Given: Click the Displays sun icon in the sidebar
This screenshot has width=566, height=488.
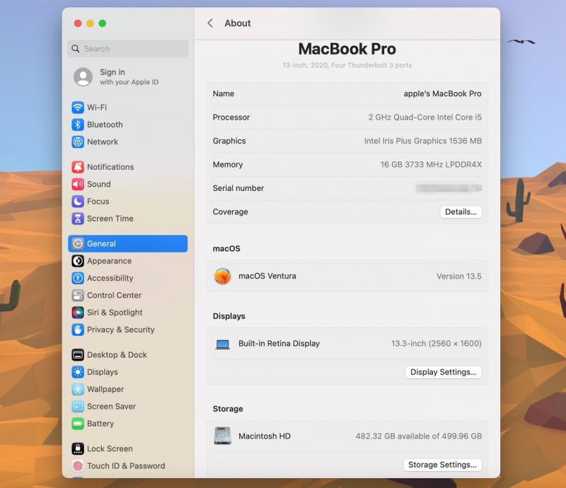Looking at the screenshot, I should (x=78, y=372).
